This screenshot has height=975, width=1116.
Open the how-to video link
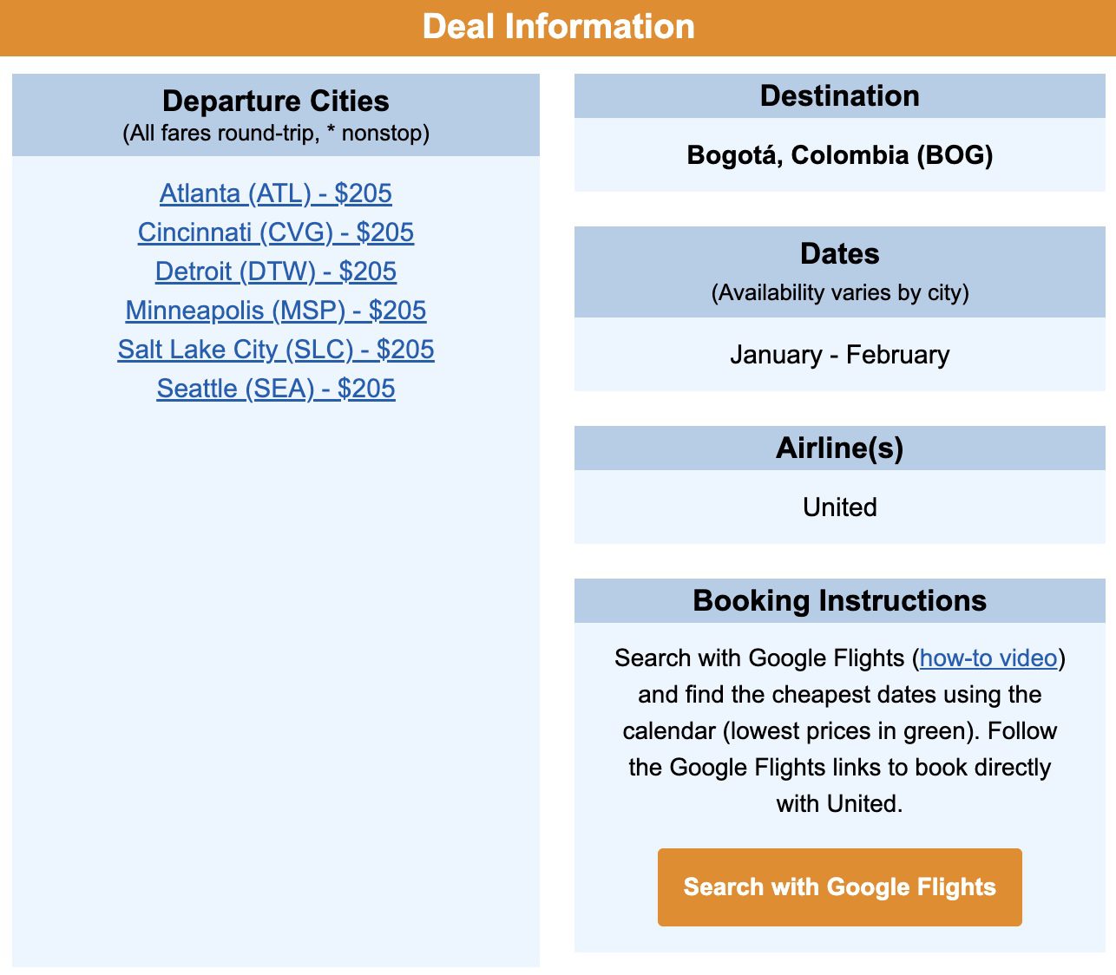click(x=988, y=658)
